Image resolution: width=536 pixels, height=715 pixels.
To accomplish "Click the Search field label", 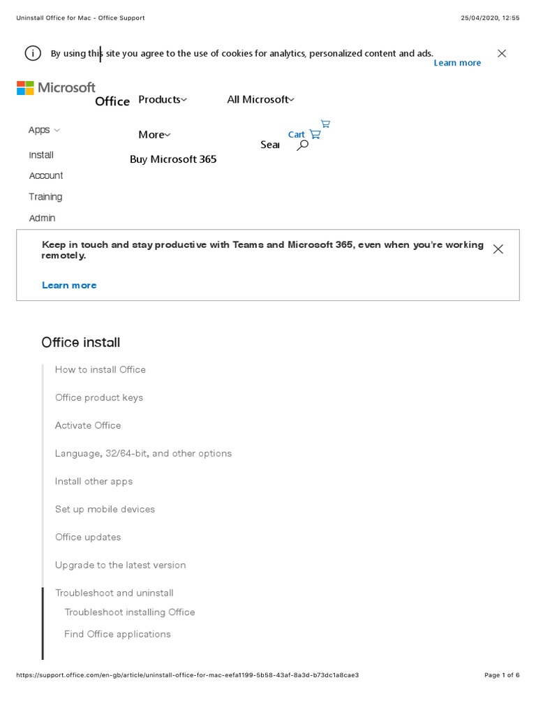I will [270, 145].
